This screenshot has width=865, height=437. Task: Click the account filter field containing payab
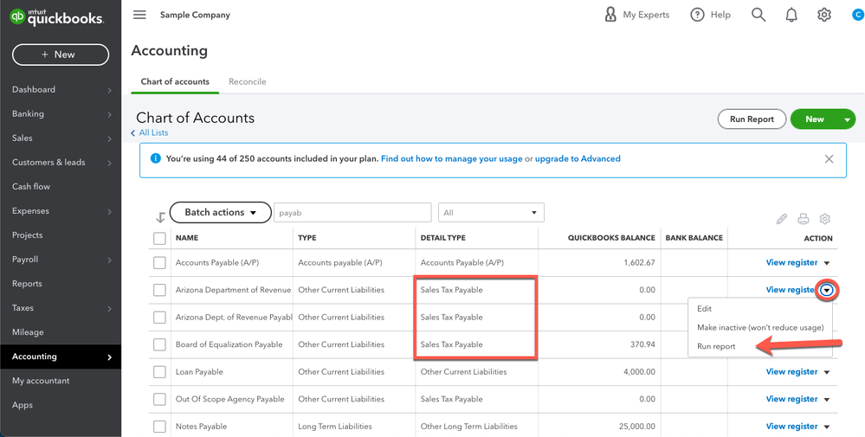click(352, 212)
